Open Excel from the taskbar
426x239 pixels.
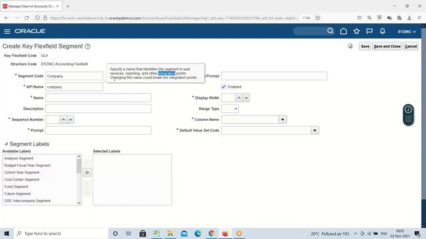pos(156,233)
